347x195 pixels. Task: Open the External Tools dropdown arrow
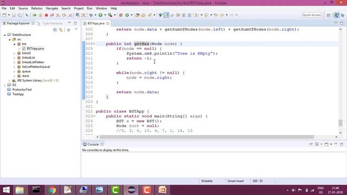pyautogui.click(x=114, y=15)
